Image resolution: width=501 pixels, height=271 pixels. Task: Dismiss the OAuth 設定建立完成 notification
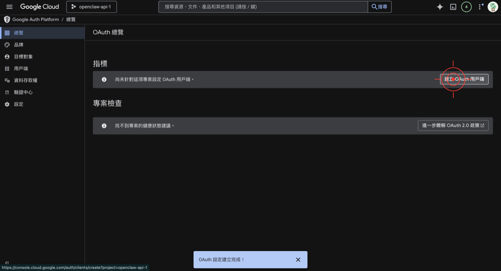pos(298,259)
